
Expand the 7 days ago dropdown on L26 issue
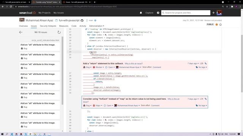tap(193, 63)
